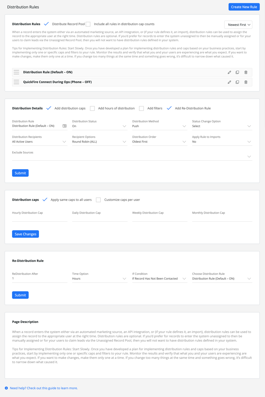Expand the Apply Rule to Imports dropdown
Screen dimensions: 265x397
click(222, 142)
